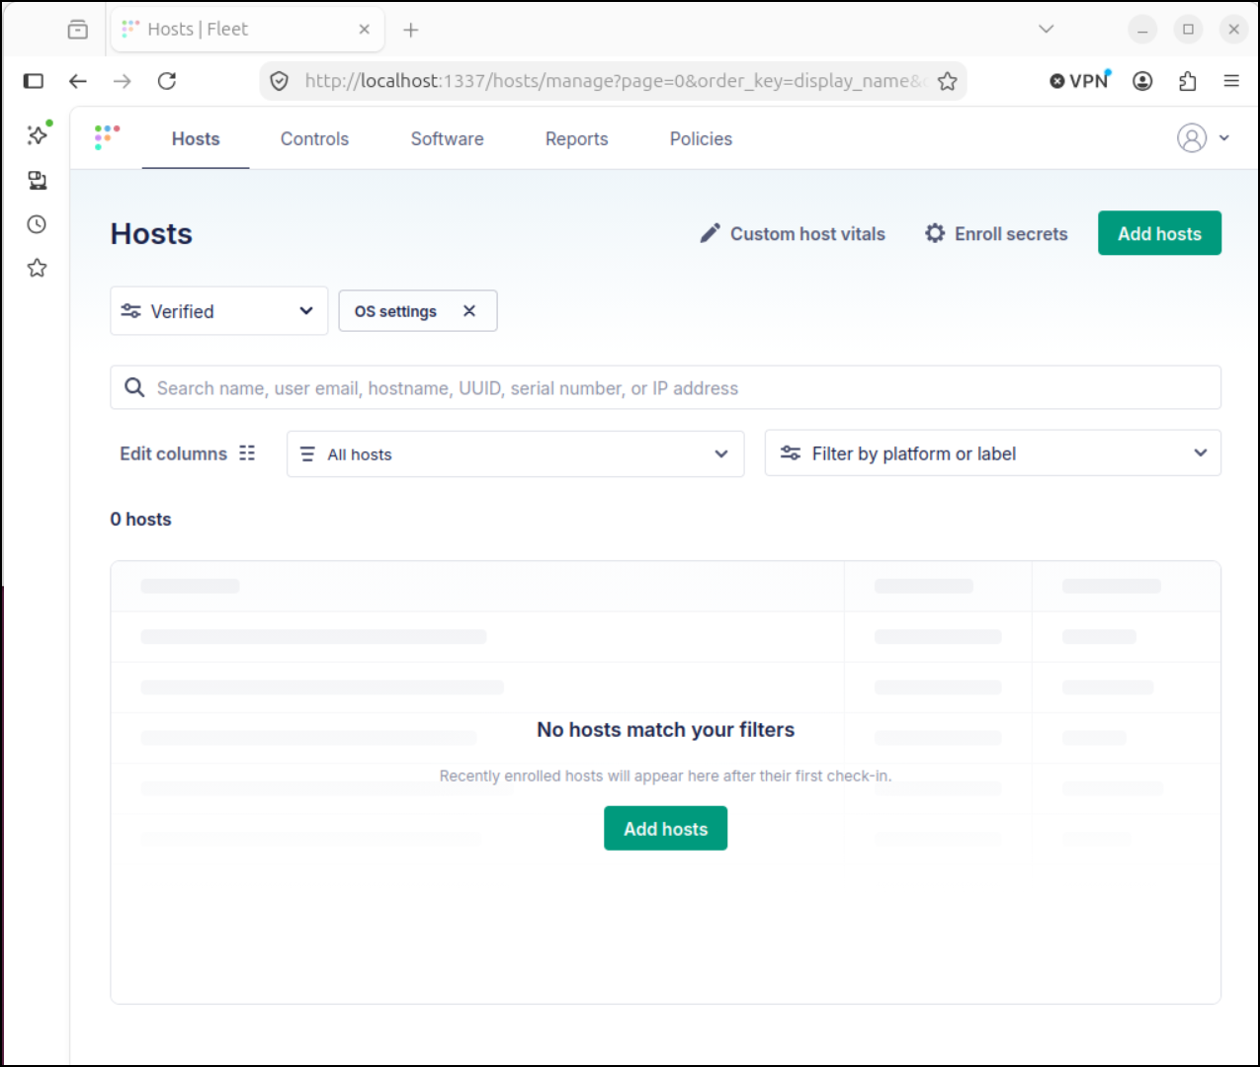Click the Add hosts button in header
The width and height of the screenshot is (1260, 1067).
pyautogui.click(x=1159, y=233)
